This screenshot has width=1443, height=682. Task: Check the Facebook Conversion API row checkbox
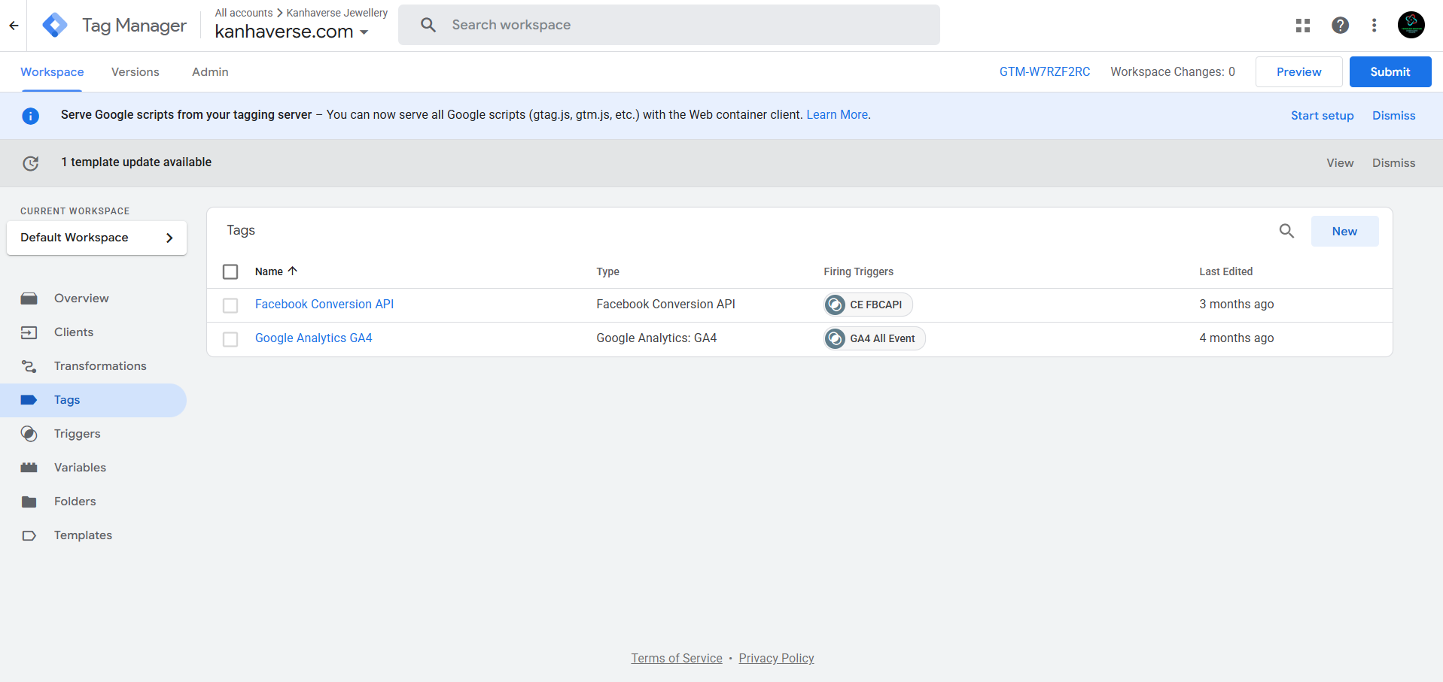230,305
